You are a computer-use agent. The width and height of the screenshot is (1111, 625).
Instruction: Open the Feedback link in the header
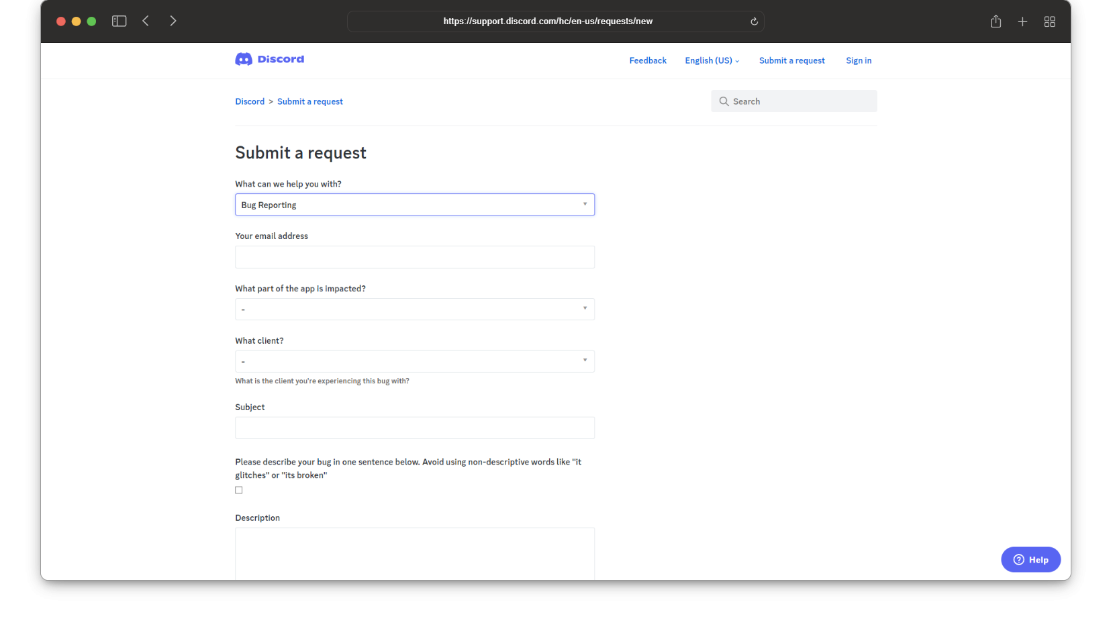point(648,60)
